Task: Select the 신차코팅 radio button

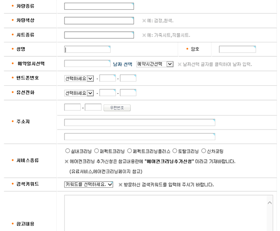Action: tap(203, 151)
